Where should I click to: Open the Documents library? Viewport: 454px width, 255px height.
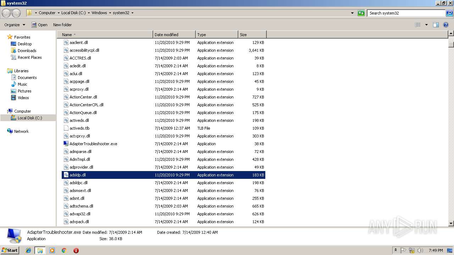(27, 78)
